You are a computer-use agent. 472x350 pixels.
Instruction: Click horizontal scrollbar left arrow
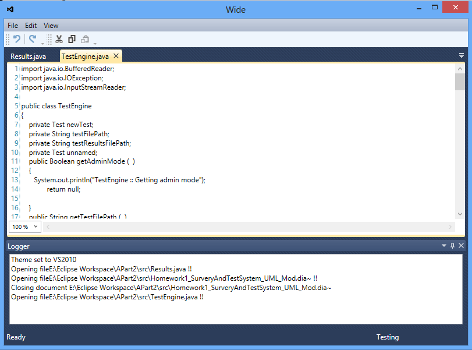[x=48, y=227]
